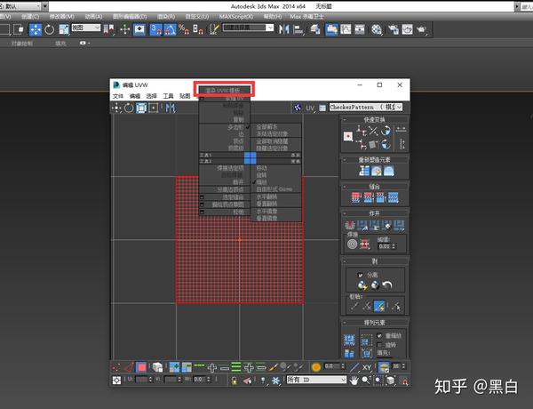Select Vertex sub-object mode at bottom
This screenshot has width=533, height=409.
(x=116, y=367)
